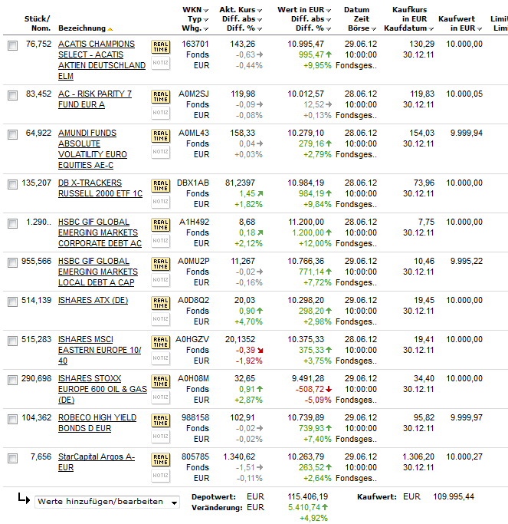Image resolution: width=508 pixels, height=524 pixels.
Task: Open AC - Risk Parity 7 Fund link
Action: pyautogui.click(x=95, y=99)
